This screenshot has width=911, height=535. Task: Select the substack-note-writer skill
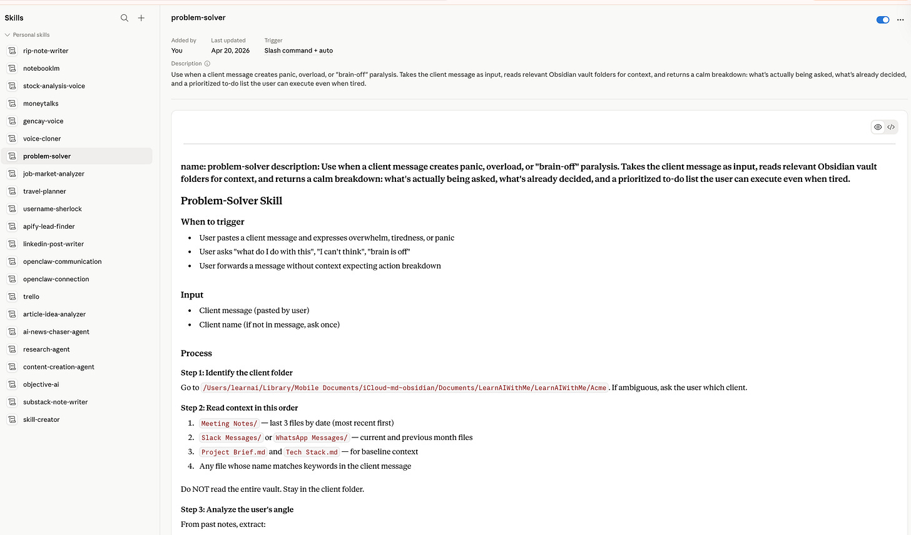pyautogui.click(x=77, y=401)
